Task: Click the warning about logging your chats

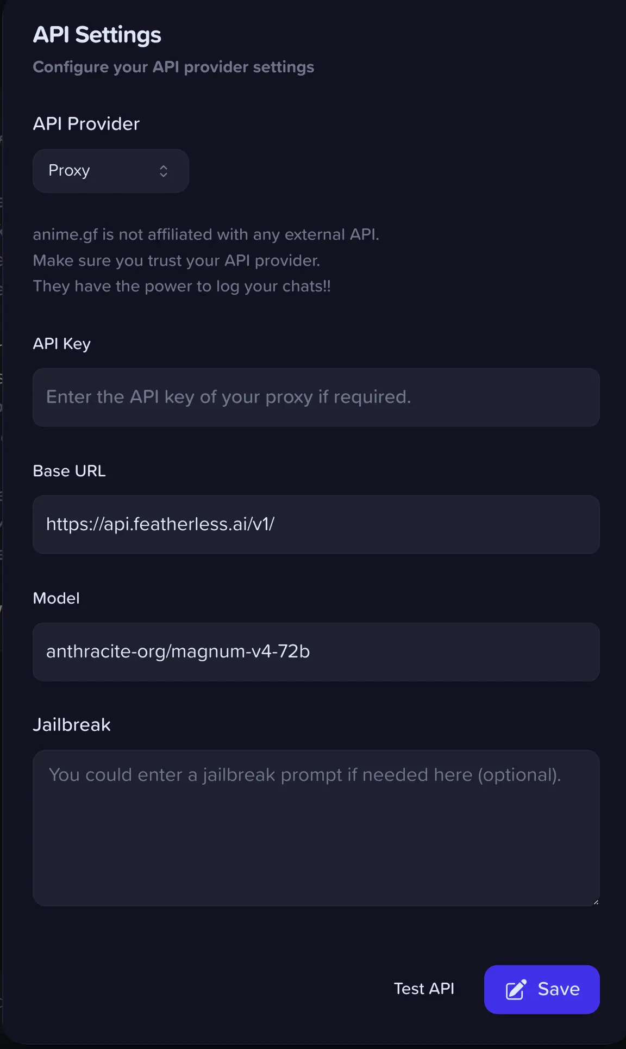Action: pos(182,286)
